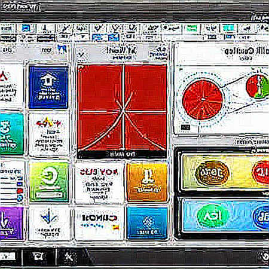
Task: Toggle the checkmark above the red chart
Action: (81, 54)
